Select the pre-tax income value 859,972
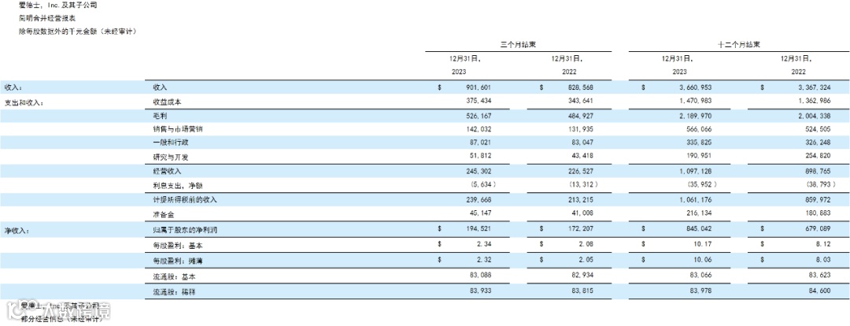The image size is (850, 326). [x=818, y=199]
